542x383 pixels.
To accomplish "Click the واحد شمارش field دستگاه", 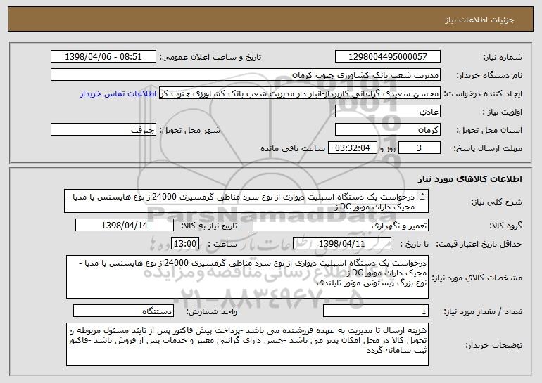I will [123, 311].
